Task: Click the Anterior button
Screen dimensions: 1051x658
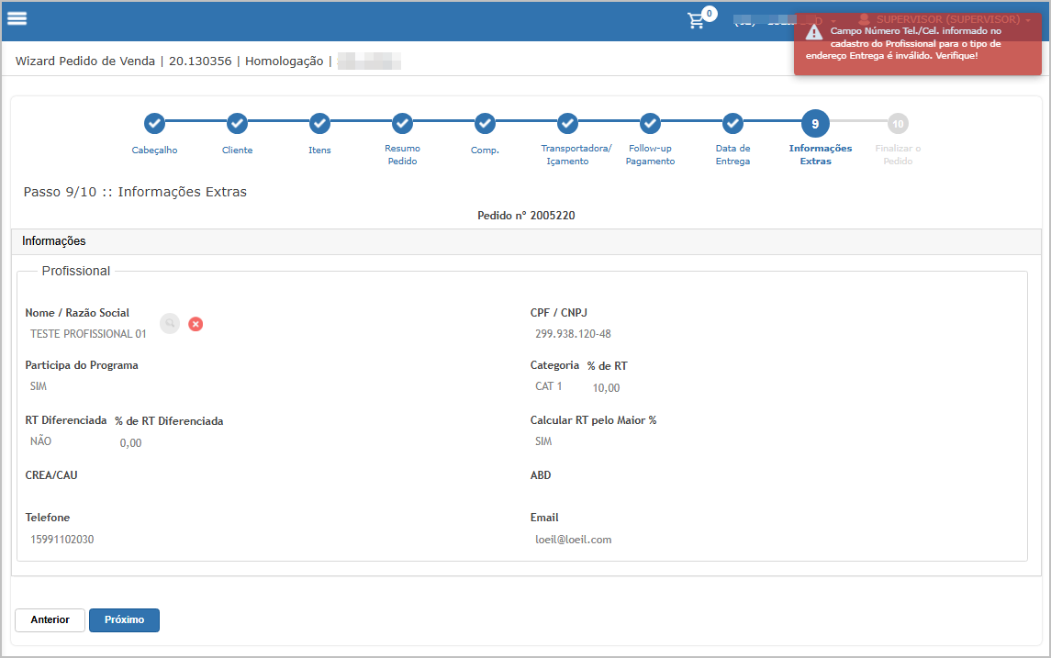Action: pyautogui.click(x=50, y=620)
